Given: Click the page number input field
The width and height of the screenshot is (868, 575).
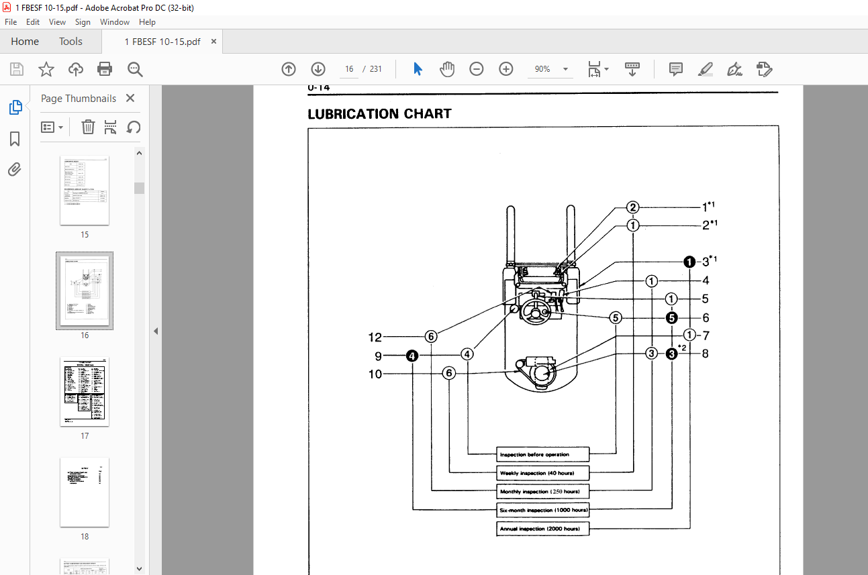Looking at the screenshot, I should [349, 69].
